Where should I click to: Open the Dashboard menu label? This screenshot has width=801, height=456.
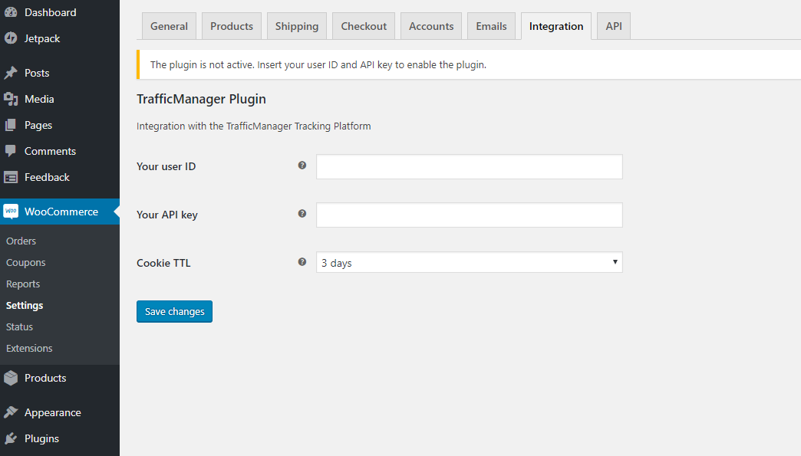pyautogui.click(x=50, y=12)
